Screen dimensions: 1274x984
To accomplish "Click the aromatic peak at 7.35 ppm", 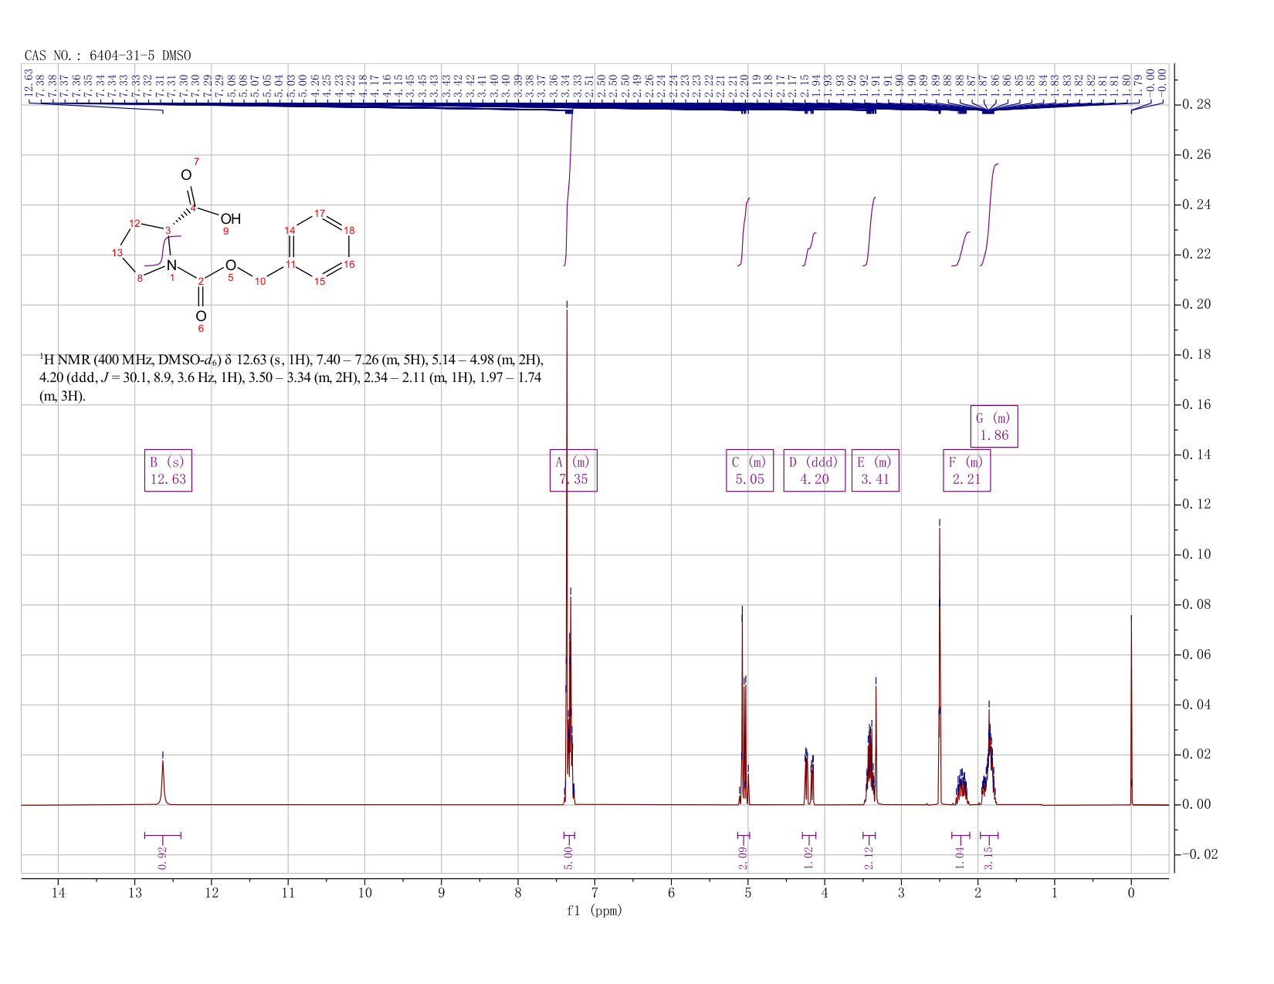I will point(568,556).
